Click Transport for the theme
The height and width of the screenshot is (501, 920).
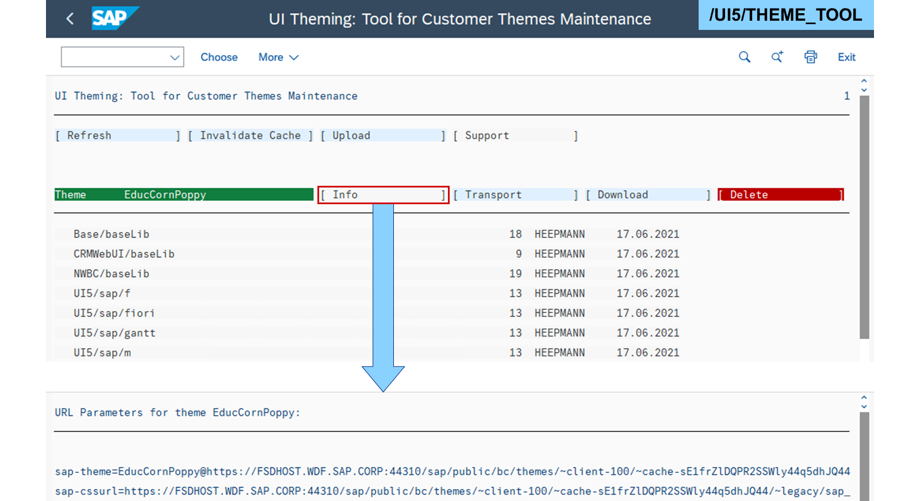tap(515, 195)
